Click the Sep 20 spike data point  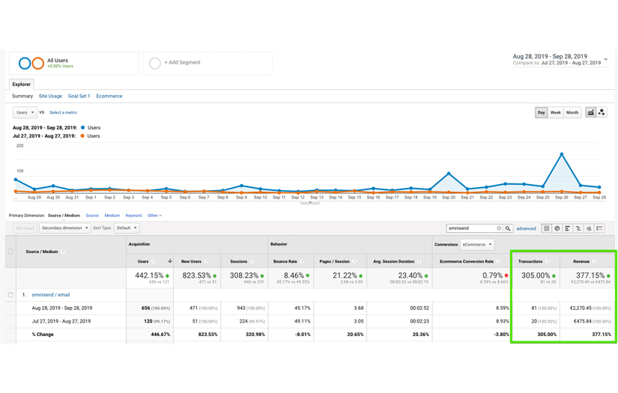(x=449, y=174)
